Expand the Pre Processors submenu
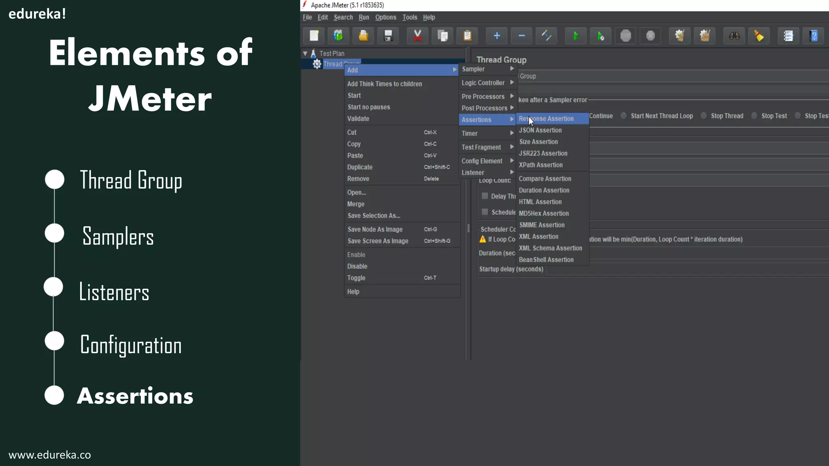Image resolution: width=829 pixels, height=466 pixels. (488, 96)
